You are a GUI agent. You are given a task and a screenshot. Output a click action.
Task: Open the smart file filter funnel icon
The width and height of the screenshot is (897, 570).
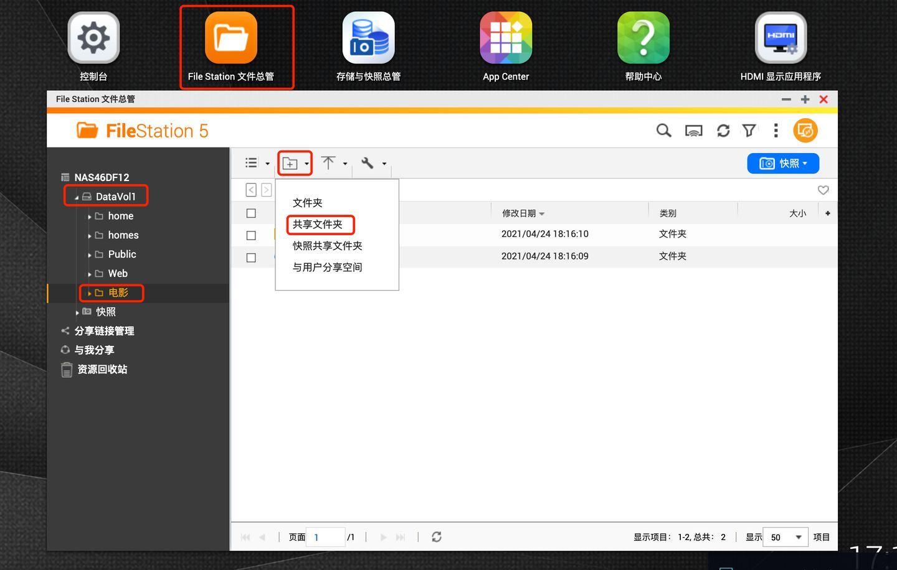(x=749, y=131)
